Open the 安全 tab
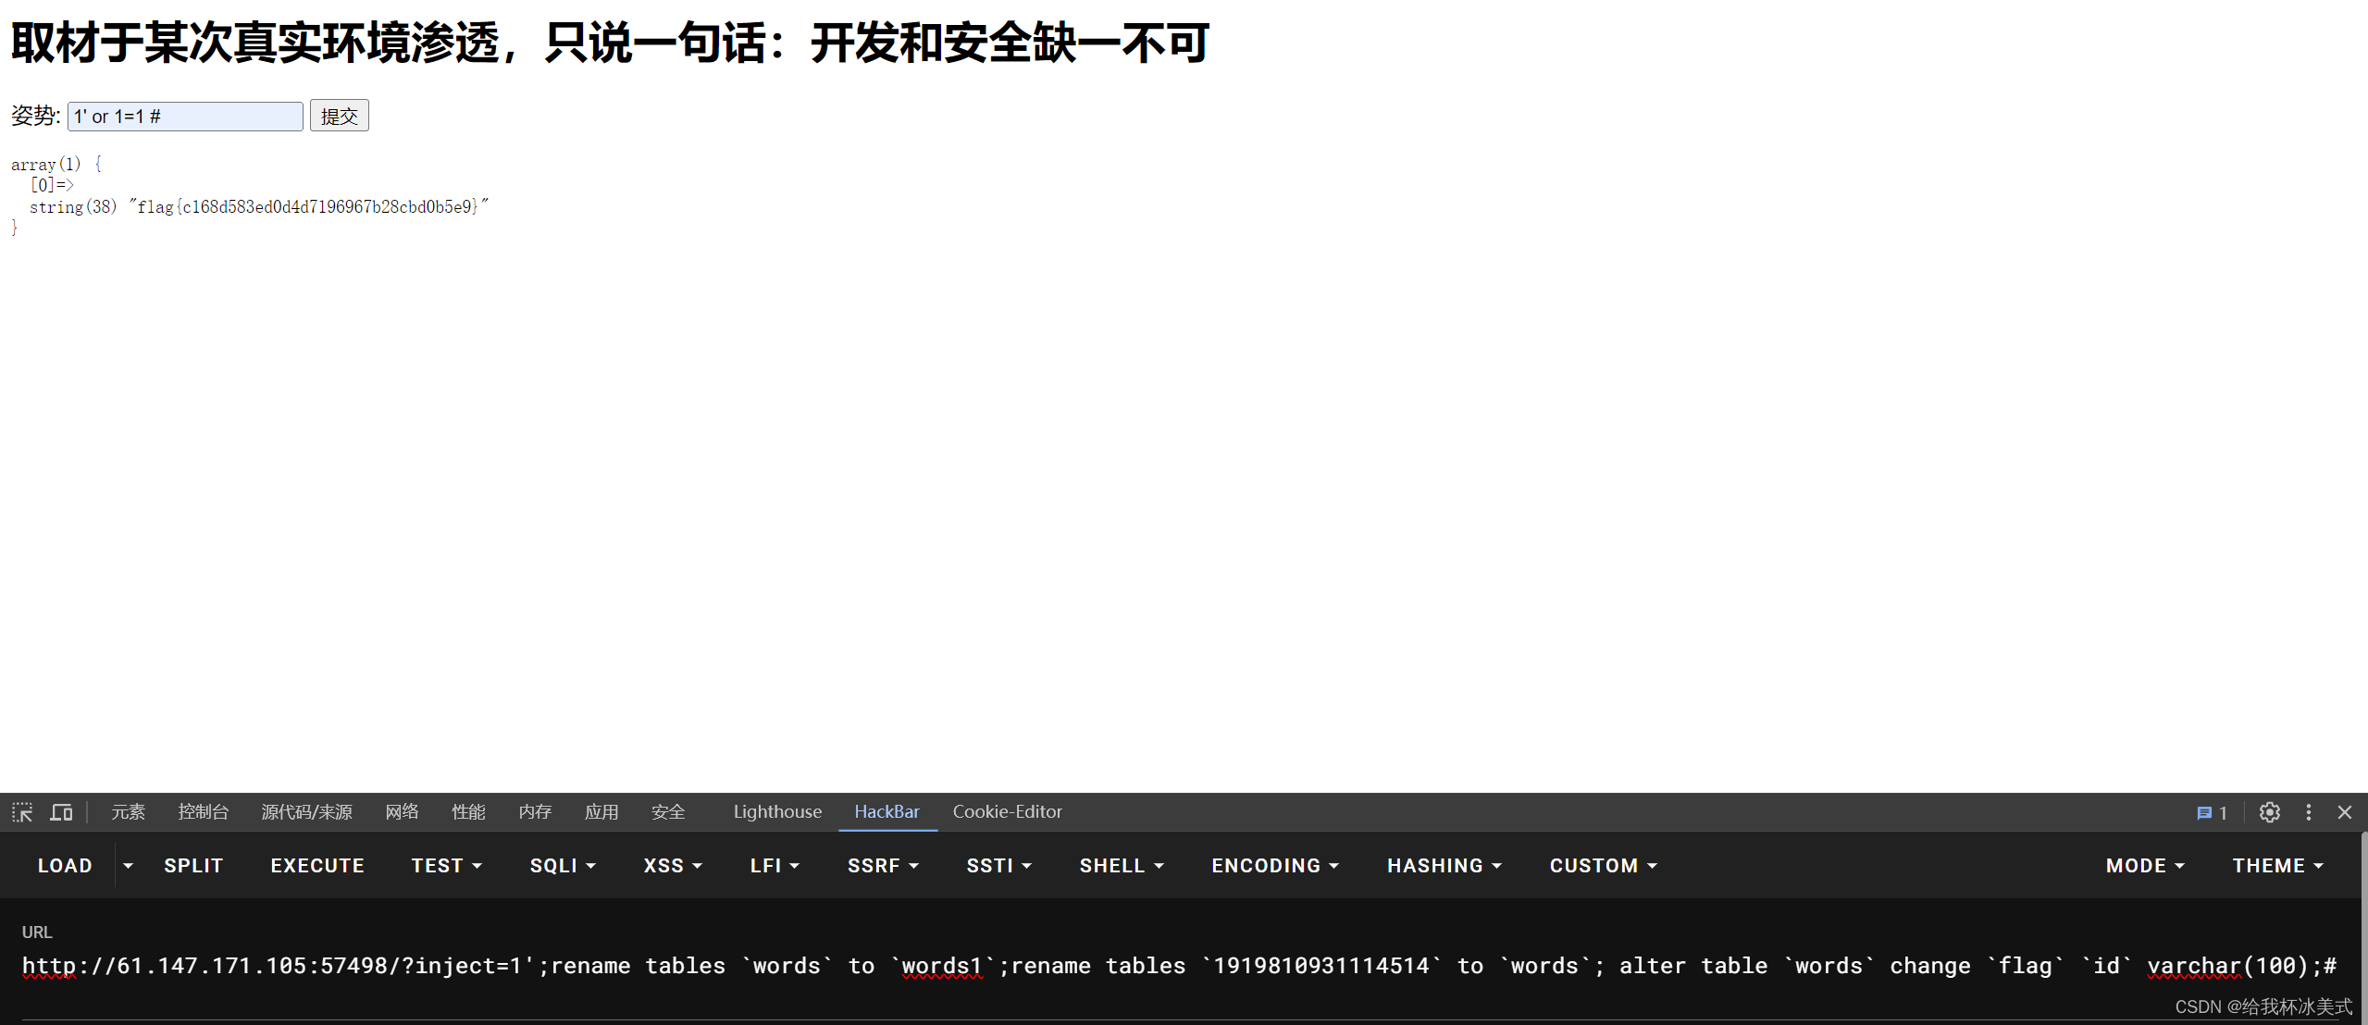Viewport: 2368px width, 1025px height. click(668, 812)
